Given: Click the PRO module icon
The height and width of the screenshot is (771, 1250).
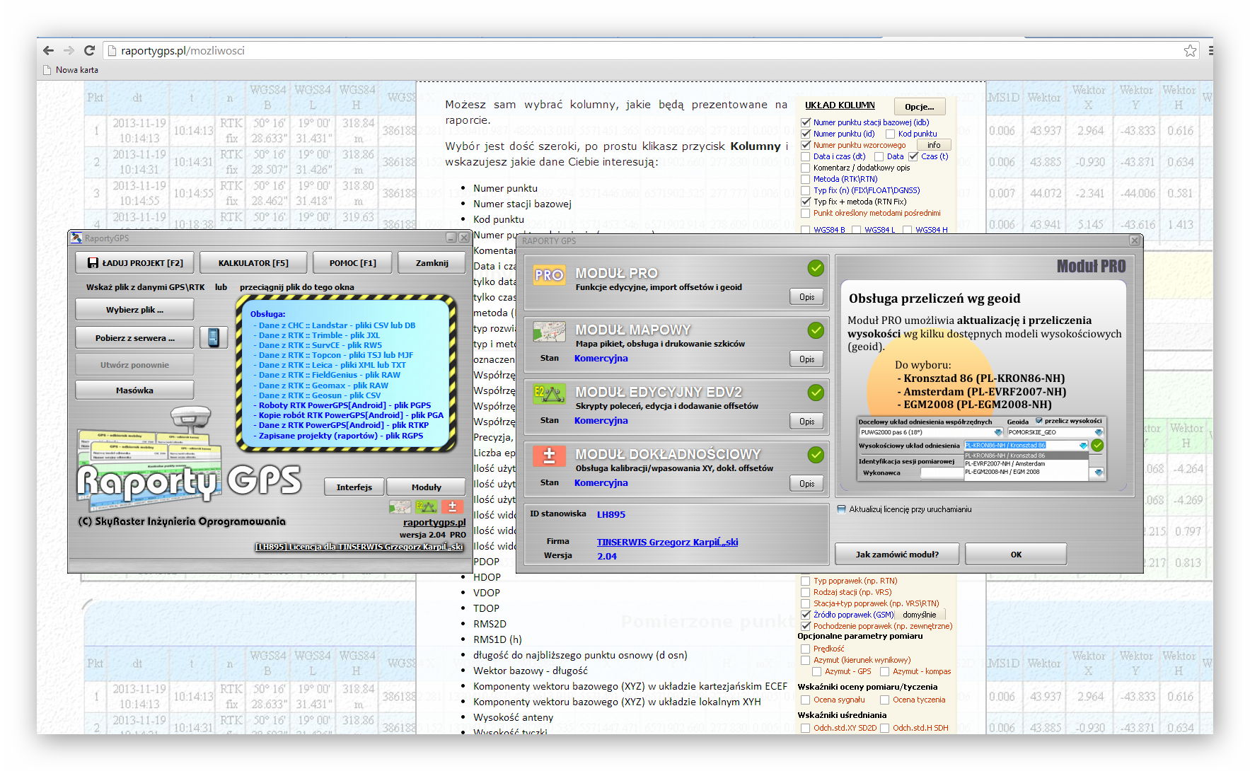Looking at the screenshot, I should point(549,275).
